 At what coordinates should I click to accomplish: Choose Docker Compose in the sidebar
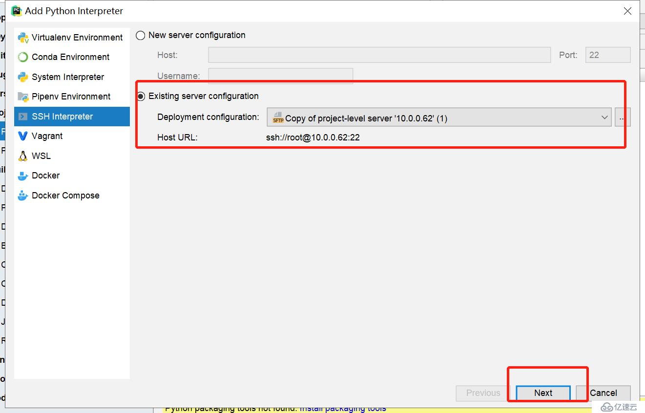tap(72, 196)
